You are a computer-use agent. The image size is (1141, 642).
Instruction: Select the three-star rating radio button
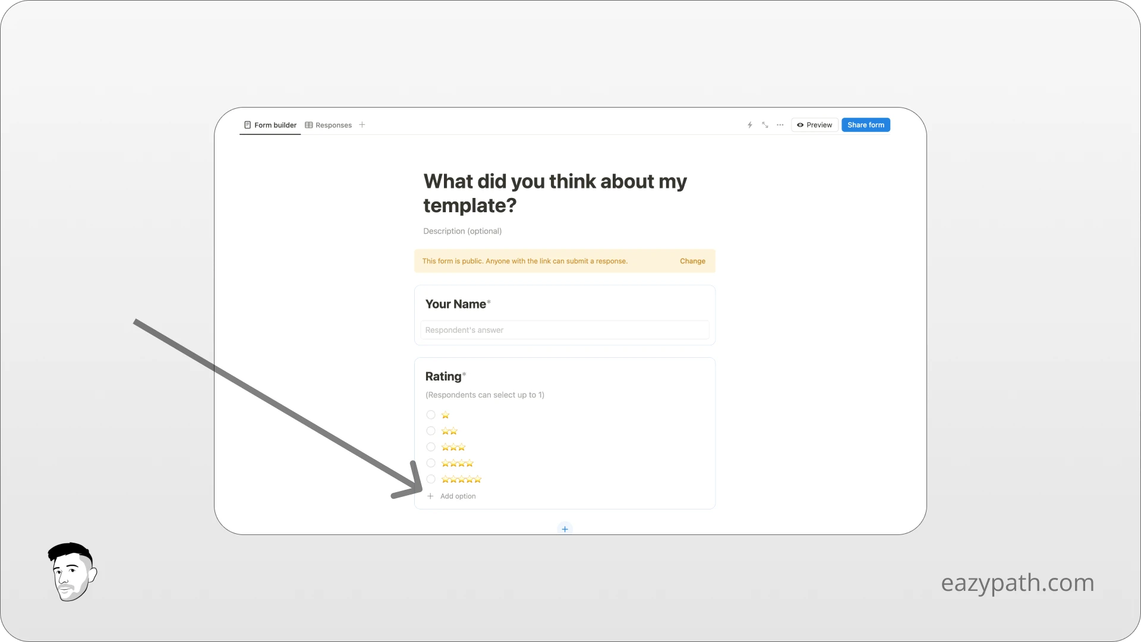point(430,446)
